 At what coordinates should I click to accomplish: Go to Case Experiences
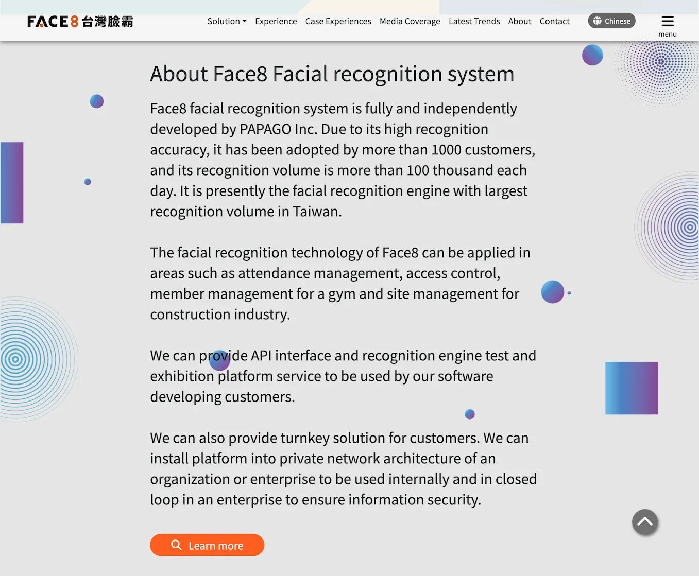pyautogui.click(x=338, y=21)
